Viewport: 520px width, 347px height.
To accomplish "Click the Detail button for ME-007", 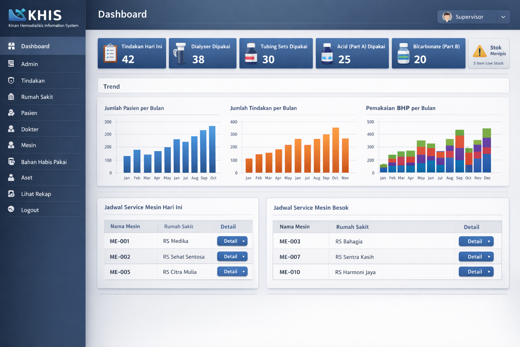I will point(476,257).
